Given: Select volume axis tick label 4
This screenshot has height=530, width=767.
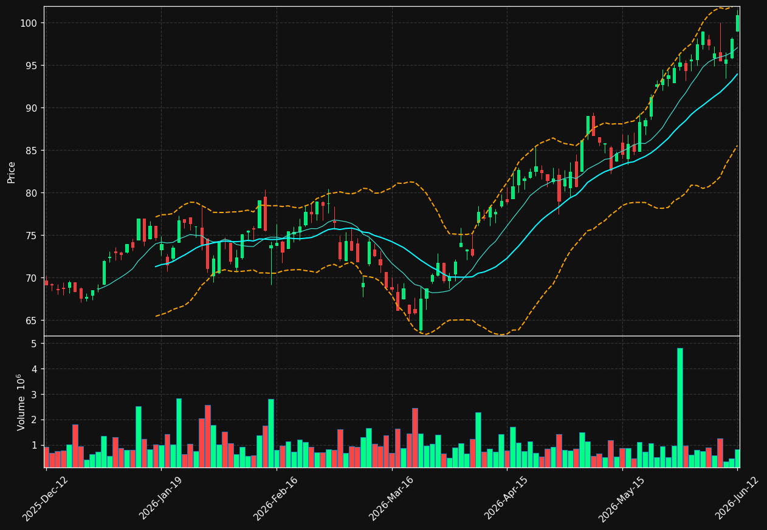Looking at the screenshot, I should pos(35,369).
